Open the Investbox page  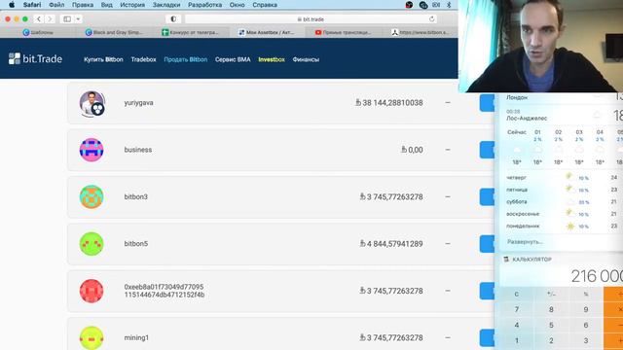click(272, 59)
